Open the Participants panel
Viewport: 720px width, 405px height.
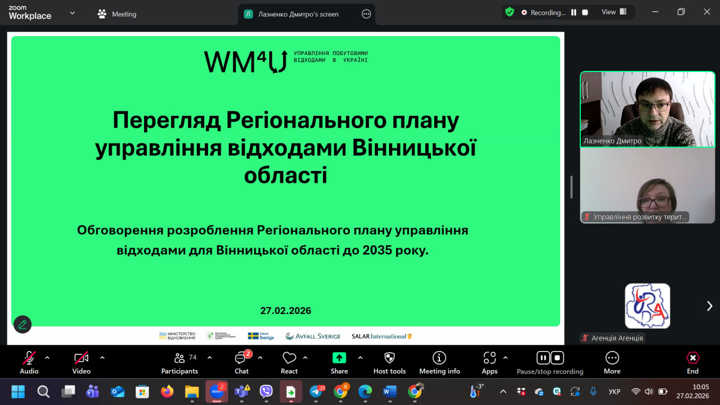tap(180, 358)
